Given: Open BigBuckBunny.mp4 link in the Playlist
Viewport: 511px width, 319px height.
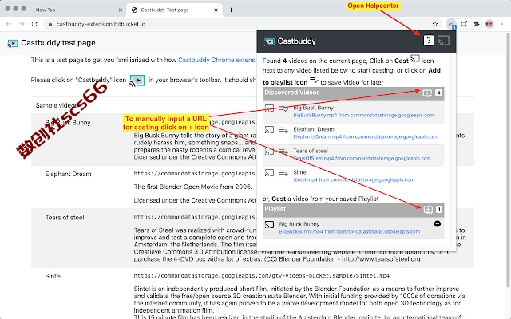Looking at the screenshot, I should (x=350, y=232).
